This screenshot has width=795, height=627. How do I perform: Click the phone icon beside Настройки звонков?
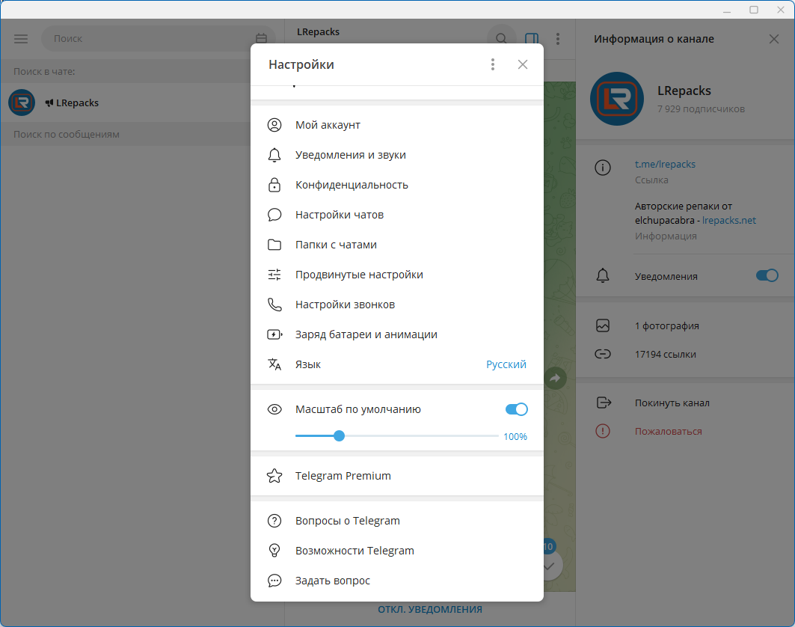(274, 305)
